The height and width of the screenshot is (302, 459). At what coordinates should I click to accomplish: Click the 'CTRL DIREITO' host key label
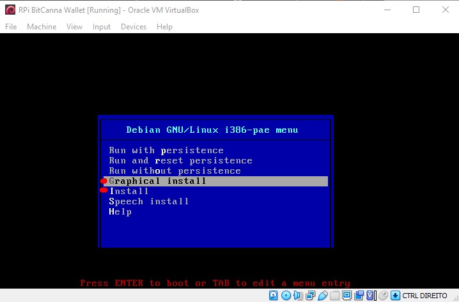[424, 296]
